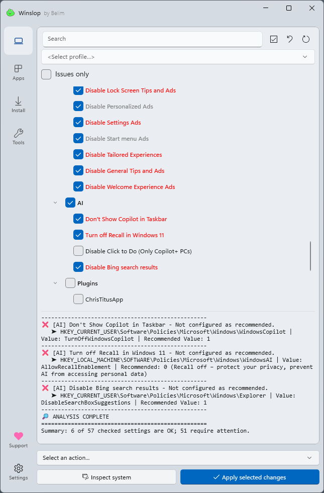The image size is (324, 493).
Task: Click the refresh icon beside search
Action: point(306,39)
